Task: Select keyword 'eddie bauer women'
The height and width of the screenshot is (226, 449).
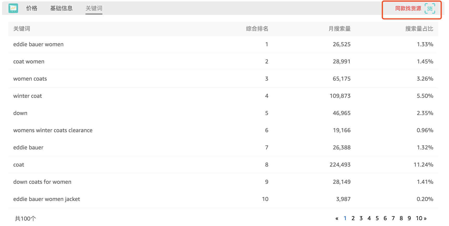Action: click(x=38, y=44)
